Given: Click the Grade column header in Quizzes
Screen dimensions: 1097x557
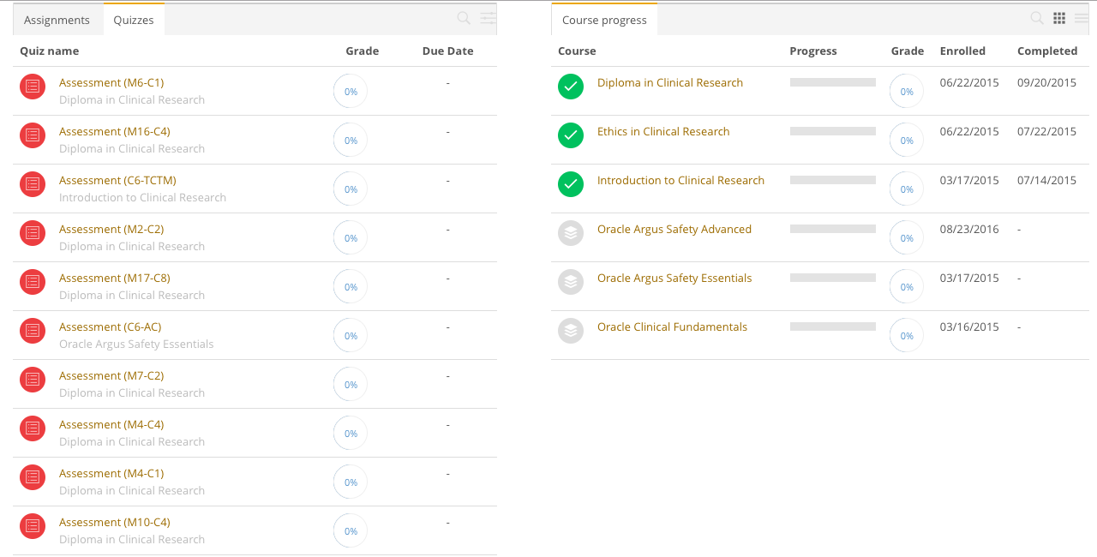Looking at the screenshot, I should pos(363,51).
